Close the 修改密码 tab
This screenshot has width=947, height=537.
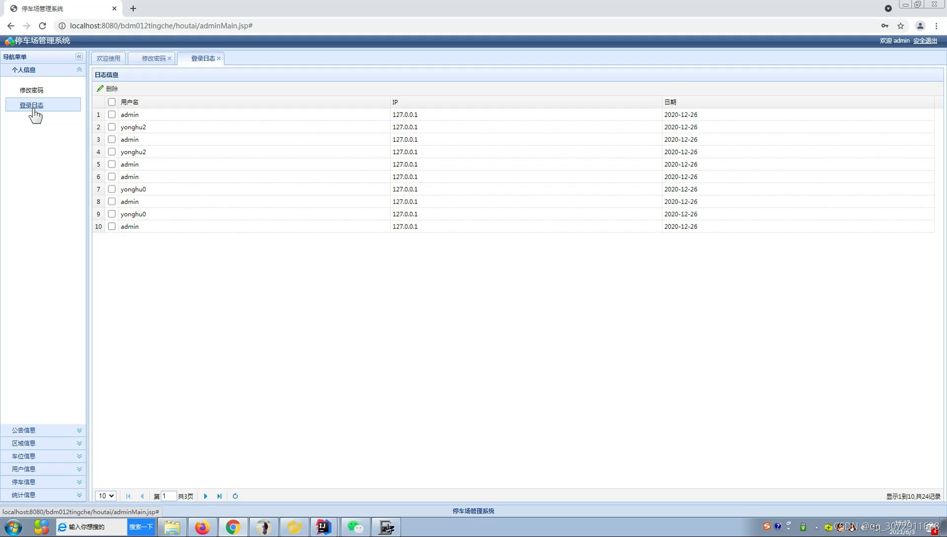coord(170,58)
